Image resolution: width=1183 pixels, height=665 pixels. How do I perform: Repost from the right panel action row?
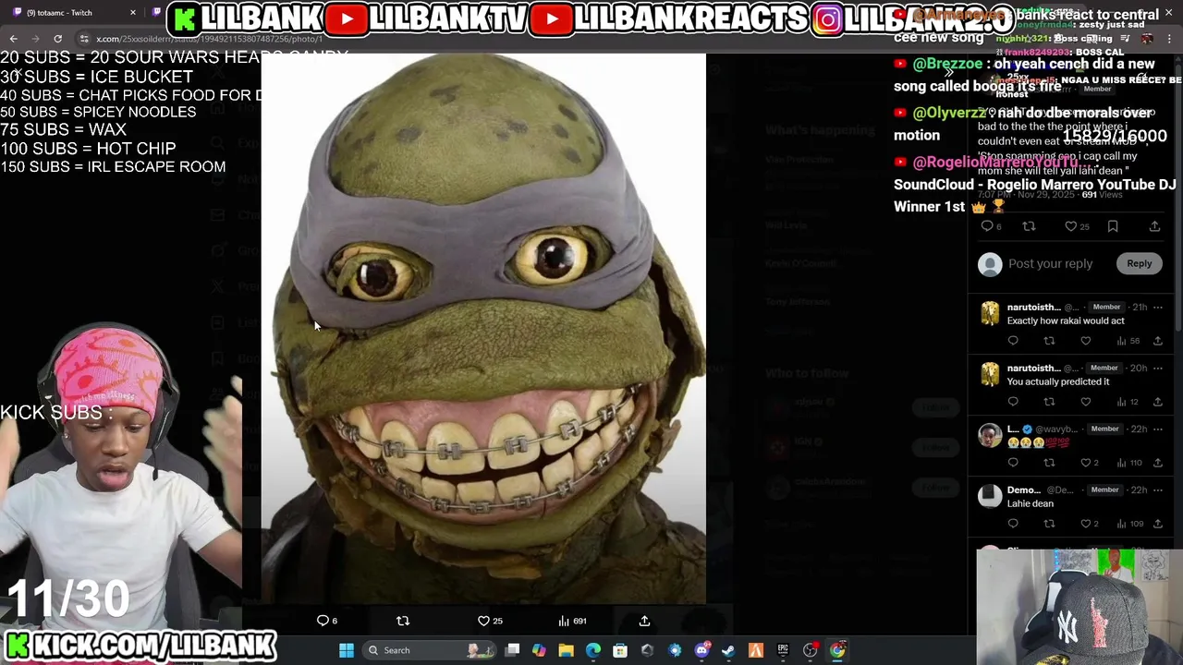point(1029,226)
